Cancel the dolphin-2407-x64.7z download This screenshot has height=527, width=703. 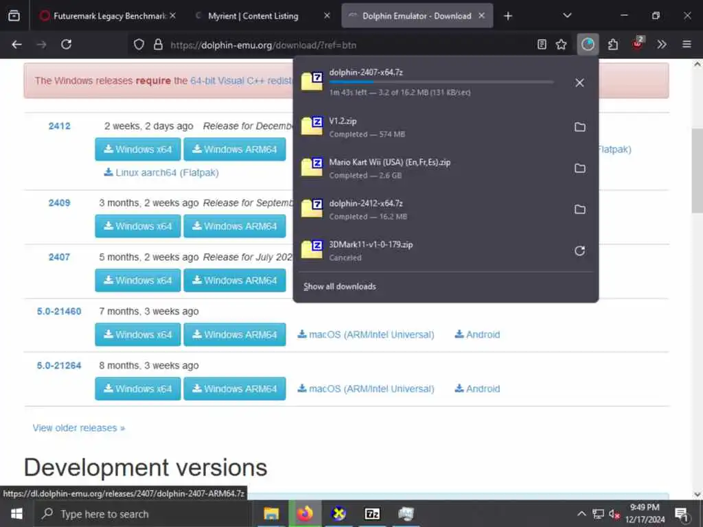[579, 83]
